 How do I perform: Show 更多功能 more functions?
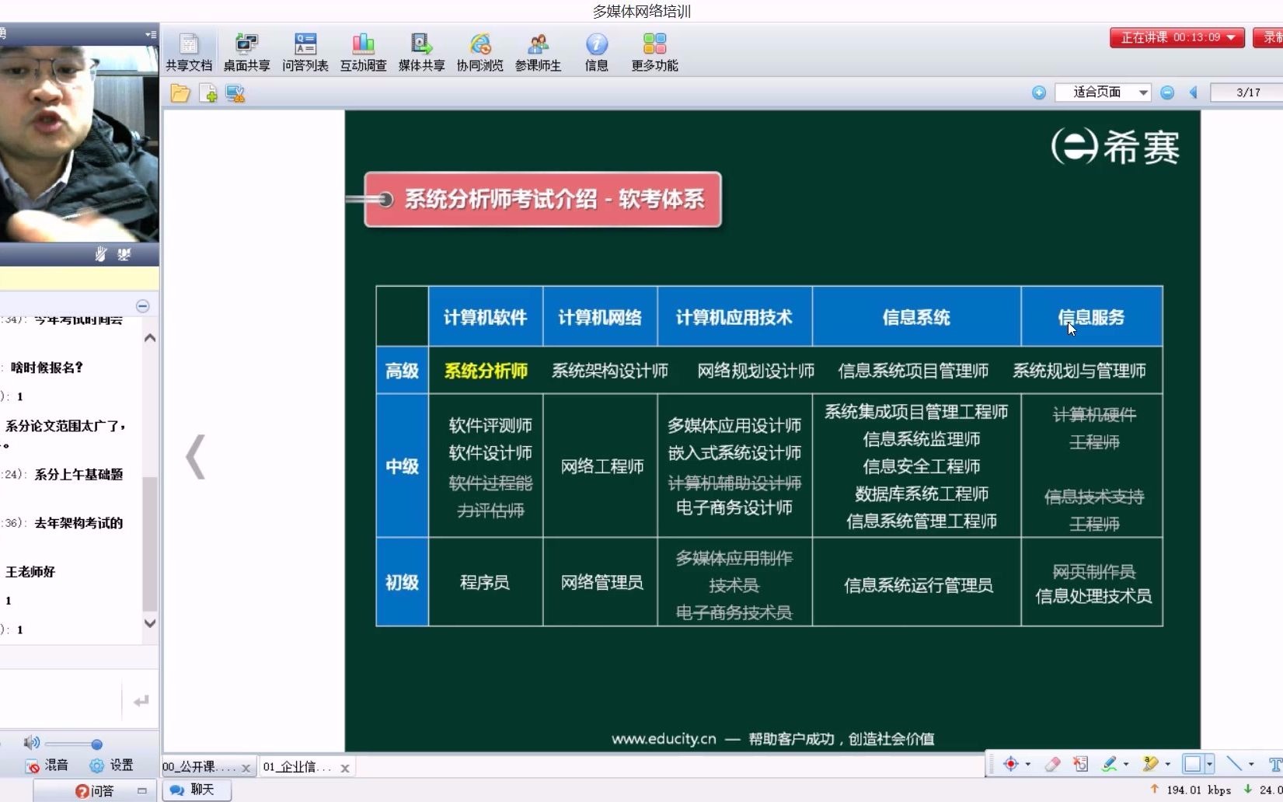655,51
